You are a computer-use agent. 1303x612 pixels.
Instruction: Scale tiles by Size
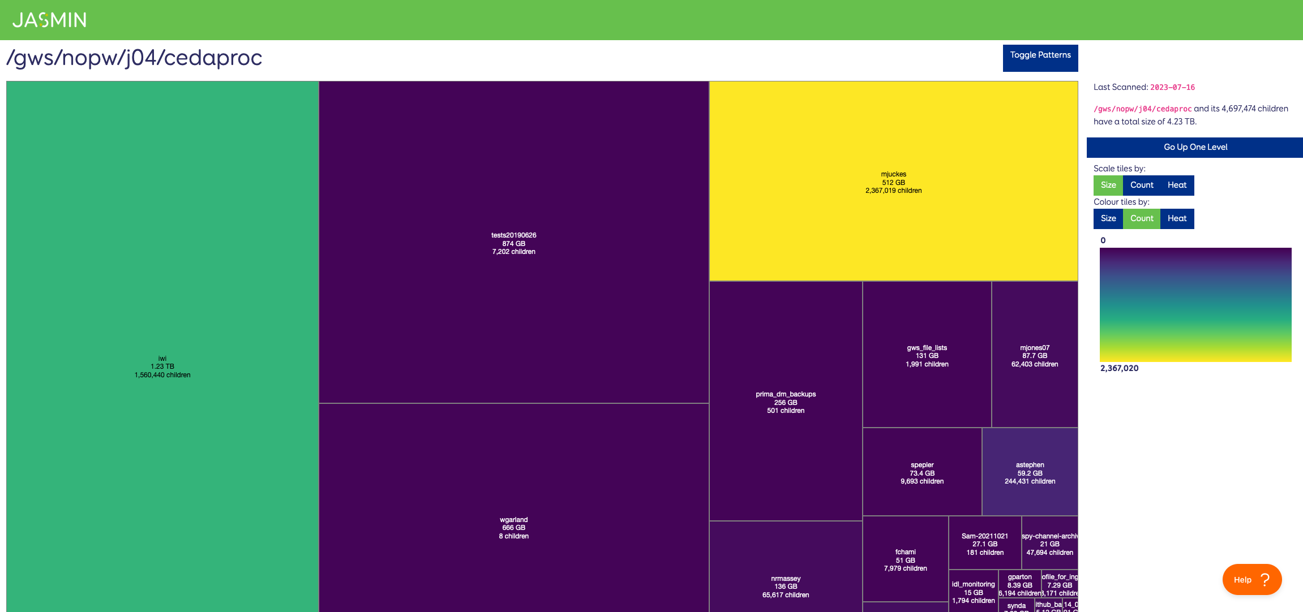coord(1108,185)
